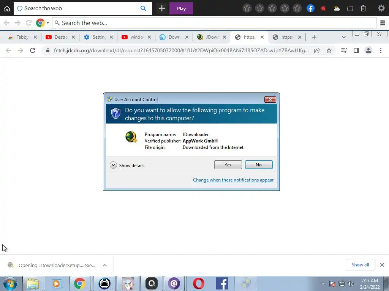Show hidden tray icons arrow
Screen dimensions: 389x291
click(x=323, y=284)
